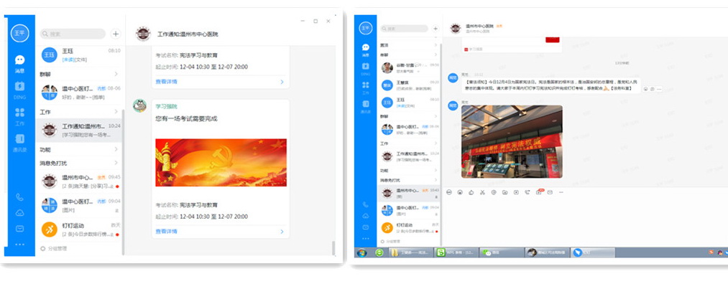Click the phone call icon in the chat input toolbar
Viewport: 728px width, 289px height.
coord(527,192)
